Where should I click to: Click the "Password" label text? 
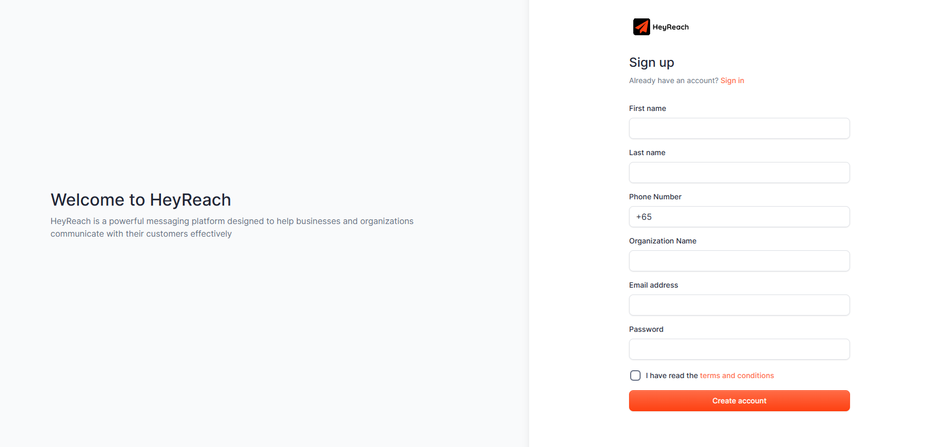pos(646,329)
